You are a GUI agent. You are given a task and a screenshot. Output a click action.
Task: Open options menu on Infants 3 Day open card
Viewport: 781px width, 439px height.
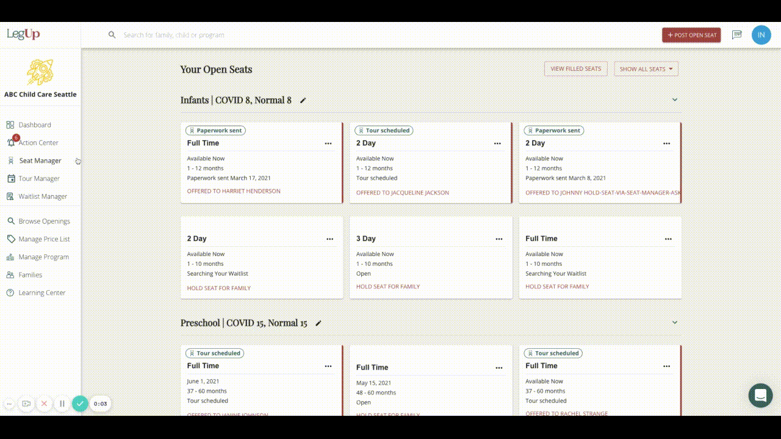[499, 239]
